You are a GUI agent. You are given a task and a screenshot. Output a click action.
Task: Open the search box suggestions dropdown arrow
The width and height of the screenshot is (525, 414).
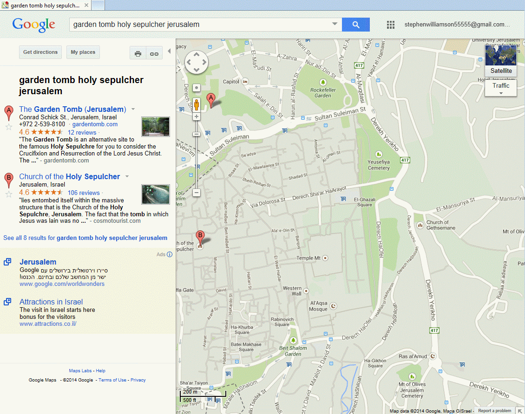click(335, 24)
